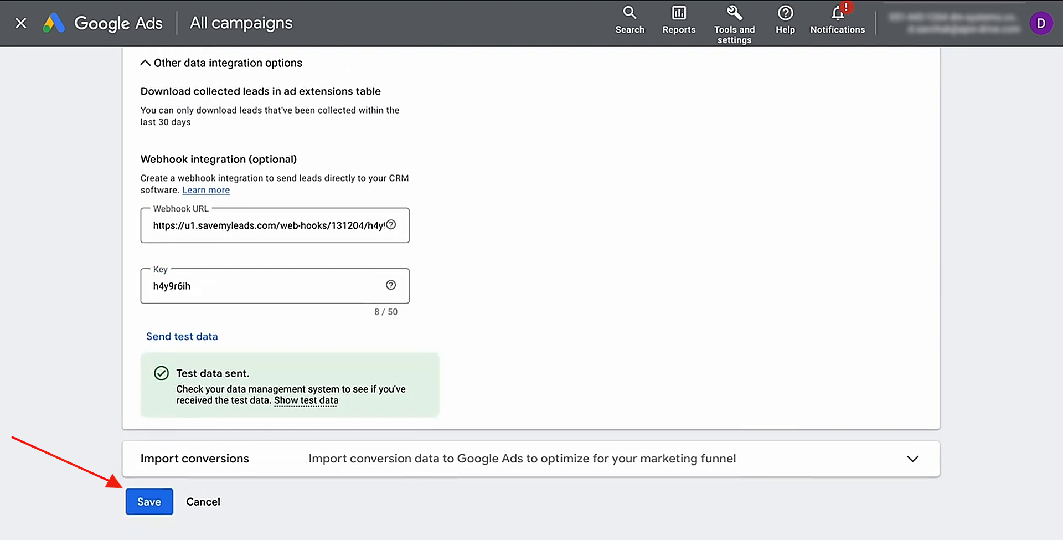Show help for the Webhook URL field
The image size is (1063, 540).
pyautogui.click(x=391, y=224)
